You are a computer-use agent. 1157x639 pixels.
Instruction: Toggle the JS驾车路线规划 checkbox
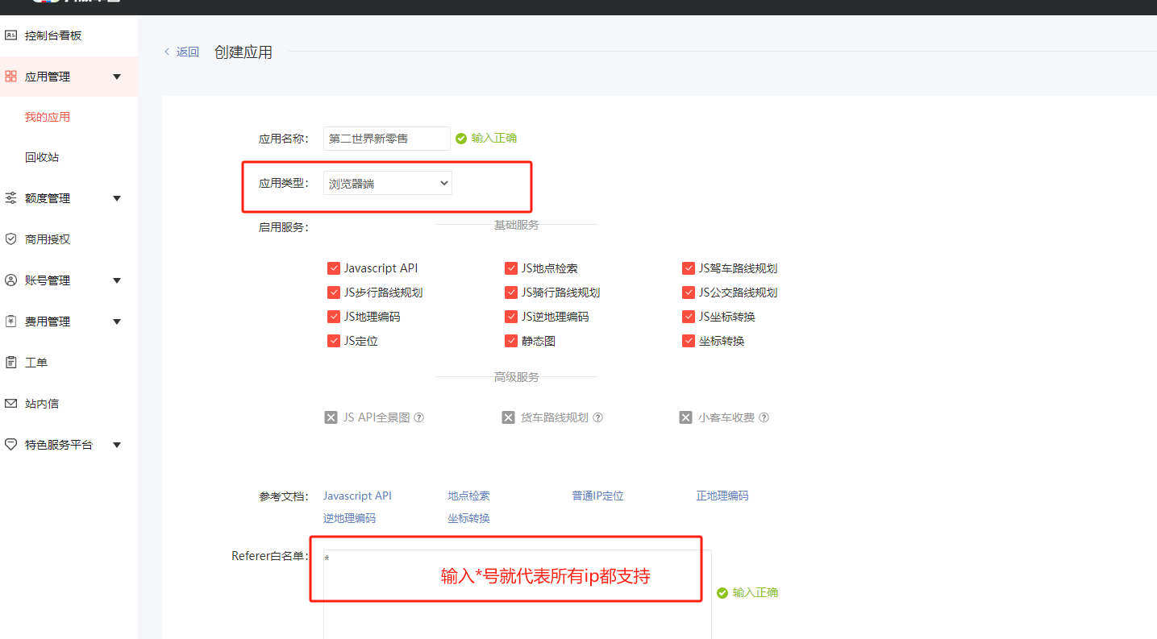point(689,268)
